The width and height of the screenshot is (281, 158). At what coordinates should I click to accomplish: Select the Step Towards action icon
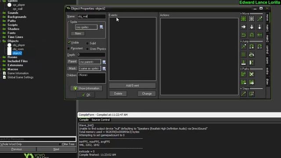tap(244, 94)
